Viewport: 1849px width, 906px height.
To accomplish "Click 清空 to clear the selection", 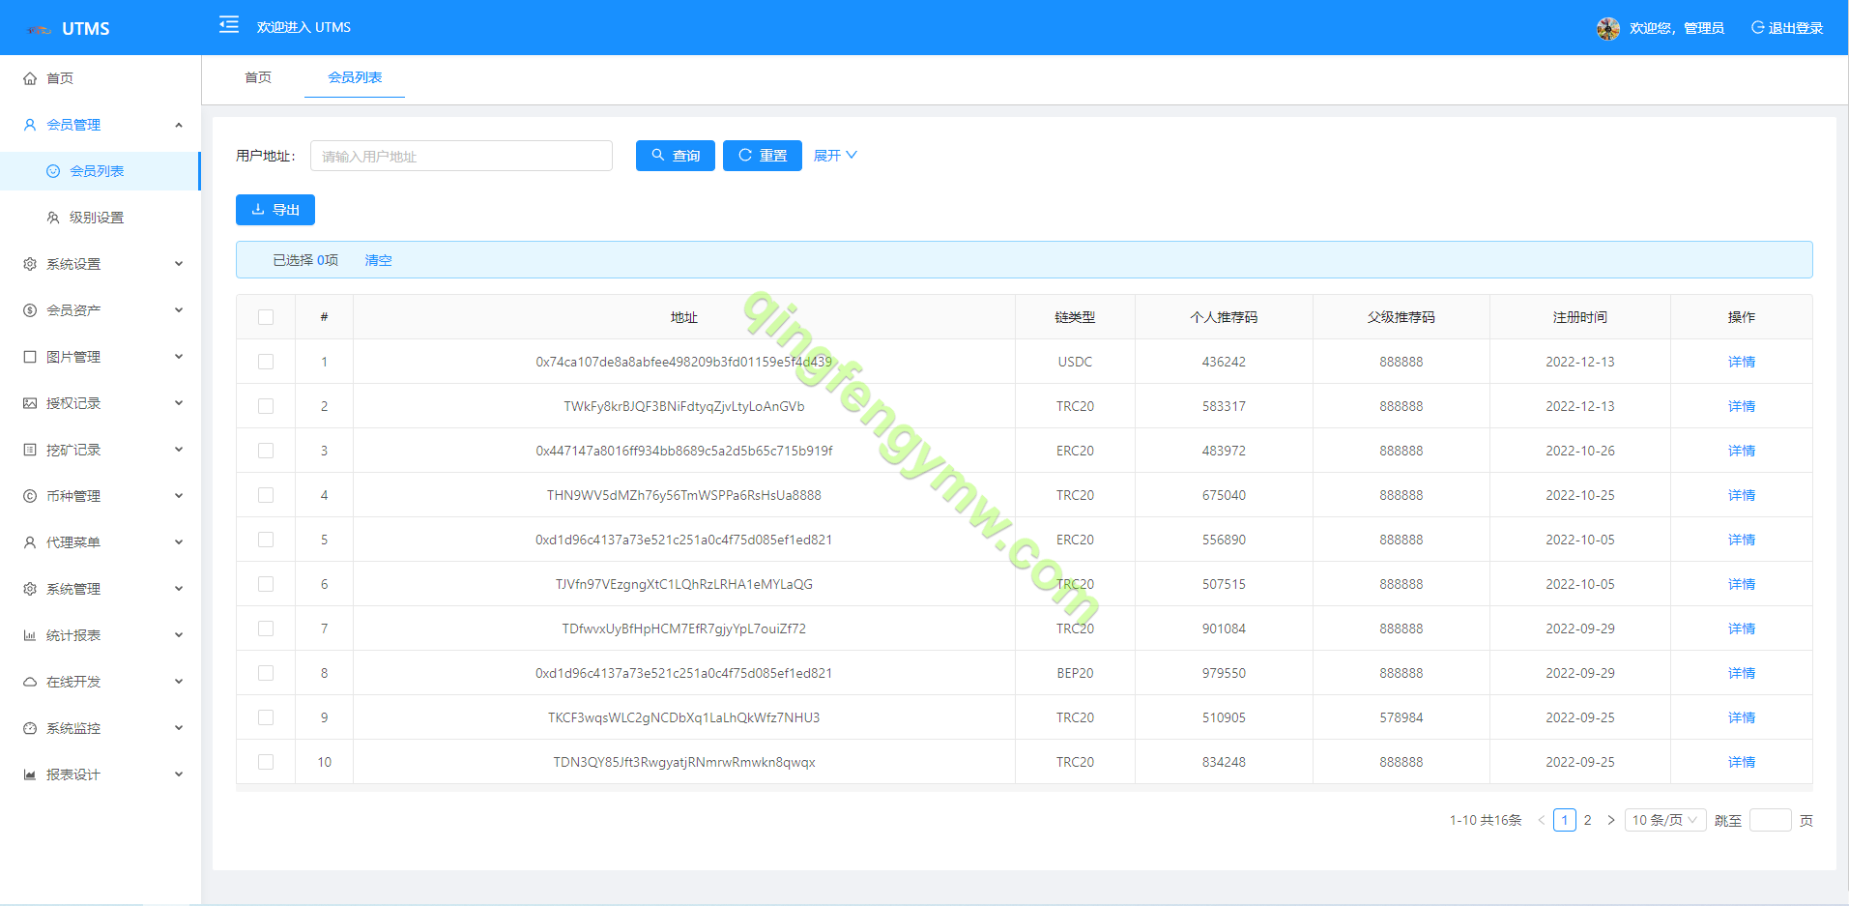I will 378,260.
